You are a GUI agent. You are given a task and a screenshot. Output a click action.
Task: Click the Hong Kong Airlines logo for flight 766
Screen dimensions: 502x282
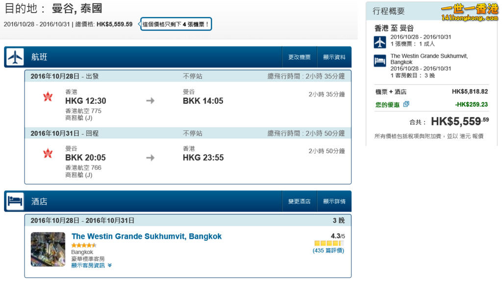click(x=48, y=153)
